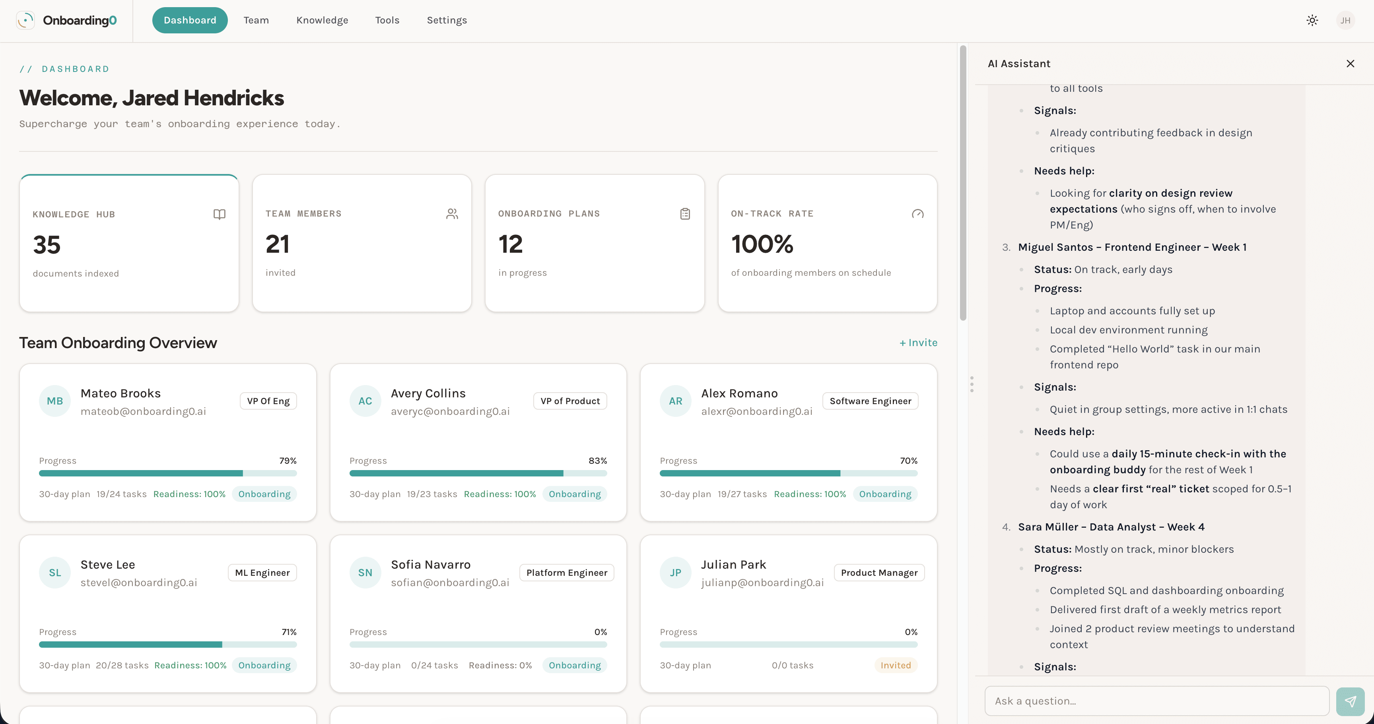Click Mateo Brooks' avatar
1374x724 pixels.
pyautogui.click(x=55, y=401)
